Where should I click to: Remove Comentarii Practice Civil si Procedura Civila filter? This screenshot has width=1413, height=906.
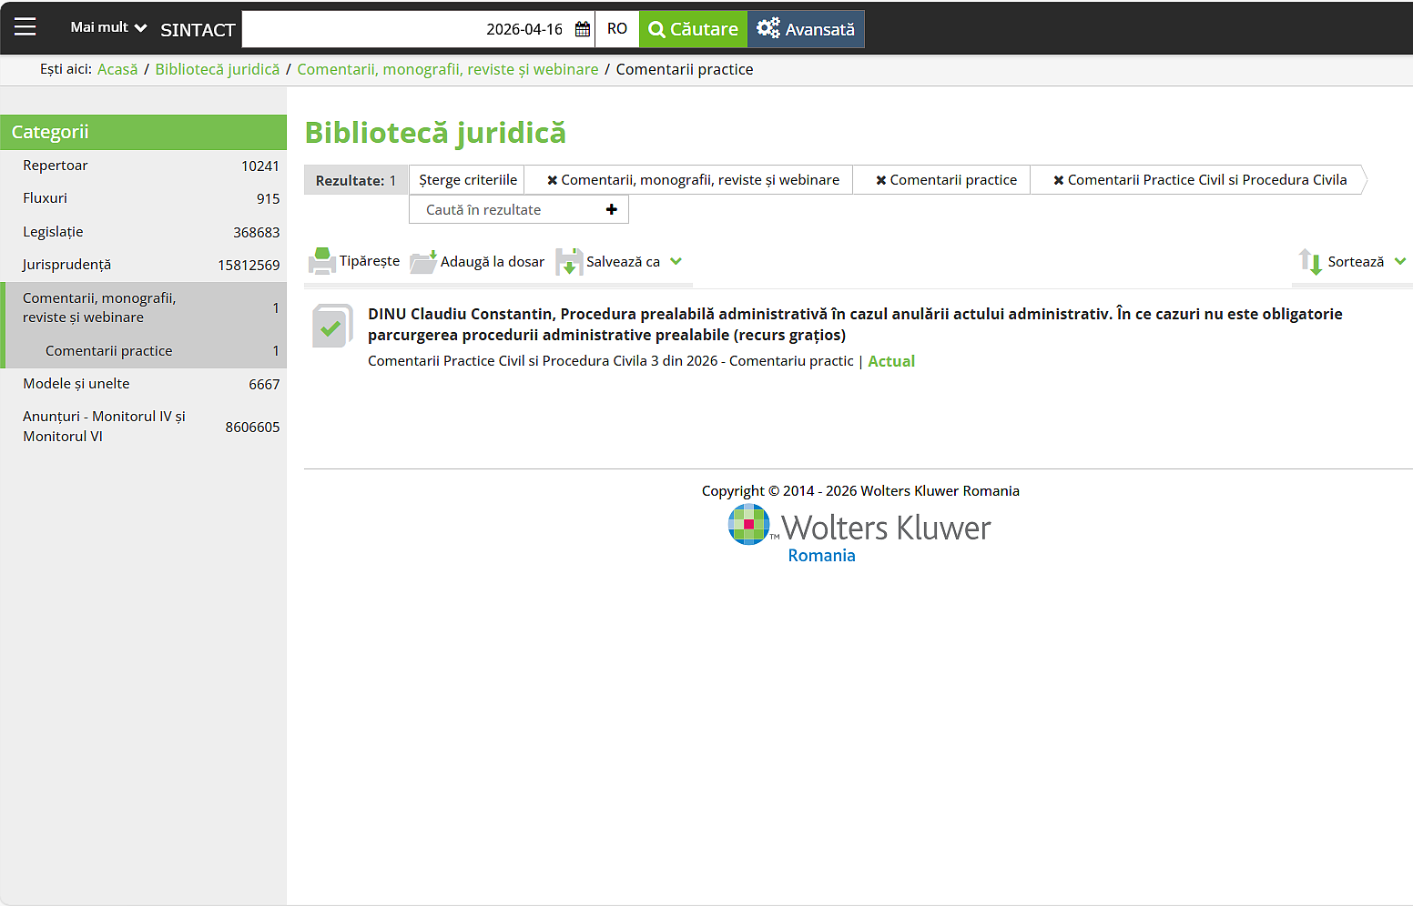(x=1058, y=180)
